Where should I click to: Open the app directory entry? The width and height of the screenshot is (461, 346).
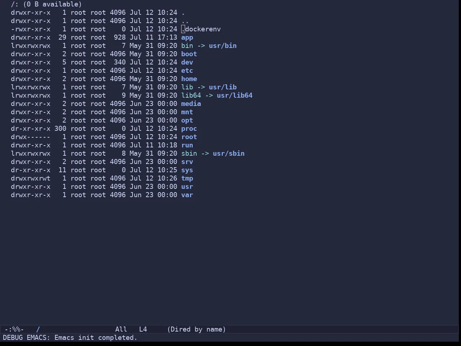187,37
